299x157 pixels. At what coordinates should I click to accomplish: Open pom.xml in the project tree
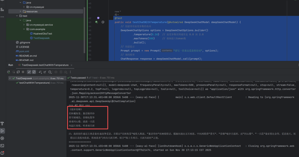click(x=24, y=51)
